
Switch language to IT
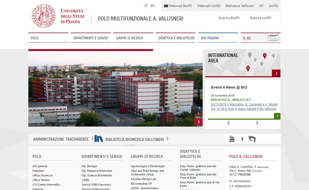[146, 6]
